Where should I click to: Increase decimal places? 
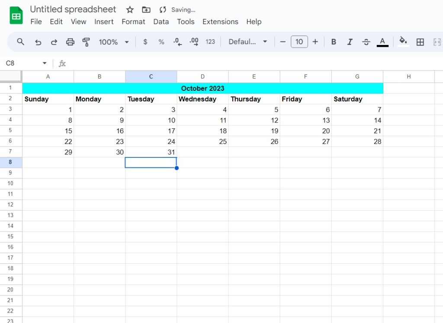click(x=194, y=42)
